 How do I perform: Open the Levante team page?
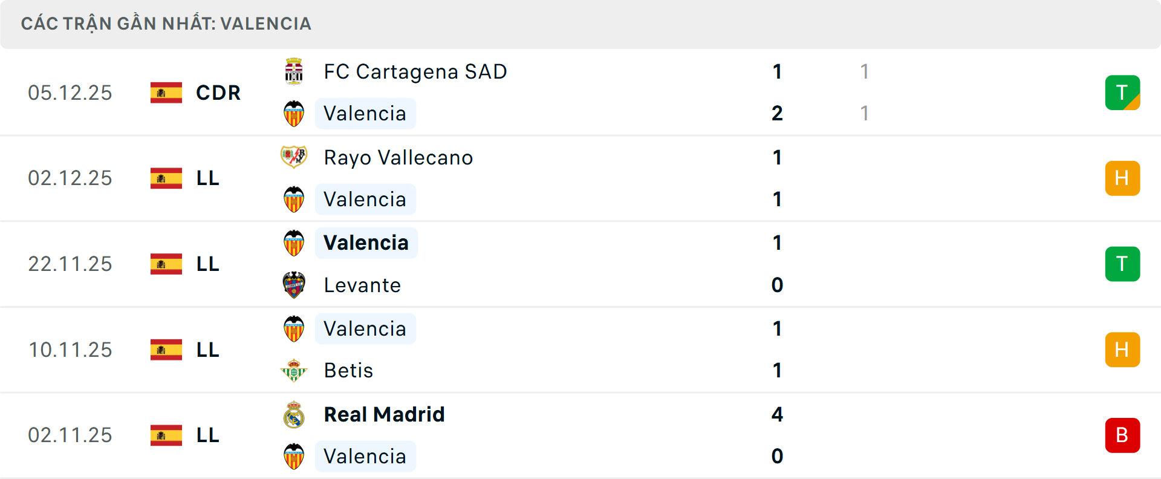[362, 285]
